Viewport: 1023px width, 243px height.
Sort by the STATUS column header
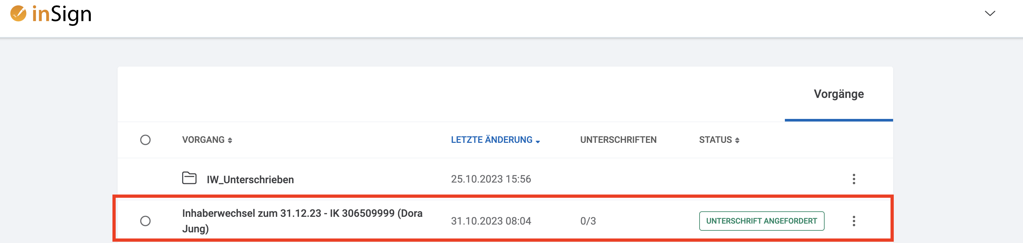point(715,140)
